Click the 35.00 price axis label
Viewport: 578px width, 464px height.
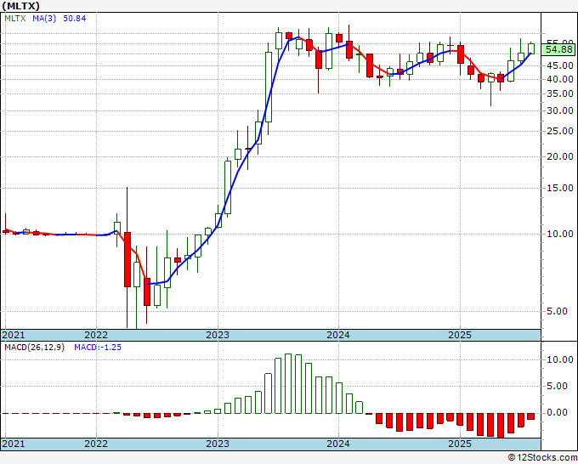coord(559,93)
